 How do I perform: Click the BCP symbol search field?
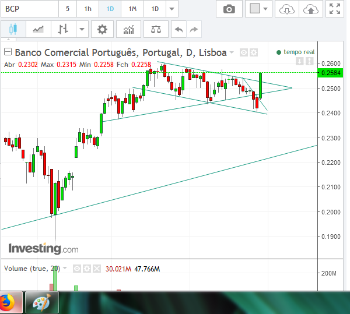(x=30, y=9)
